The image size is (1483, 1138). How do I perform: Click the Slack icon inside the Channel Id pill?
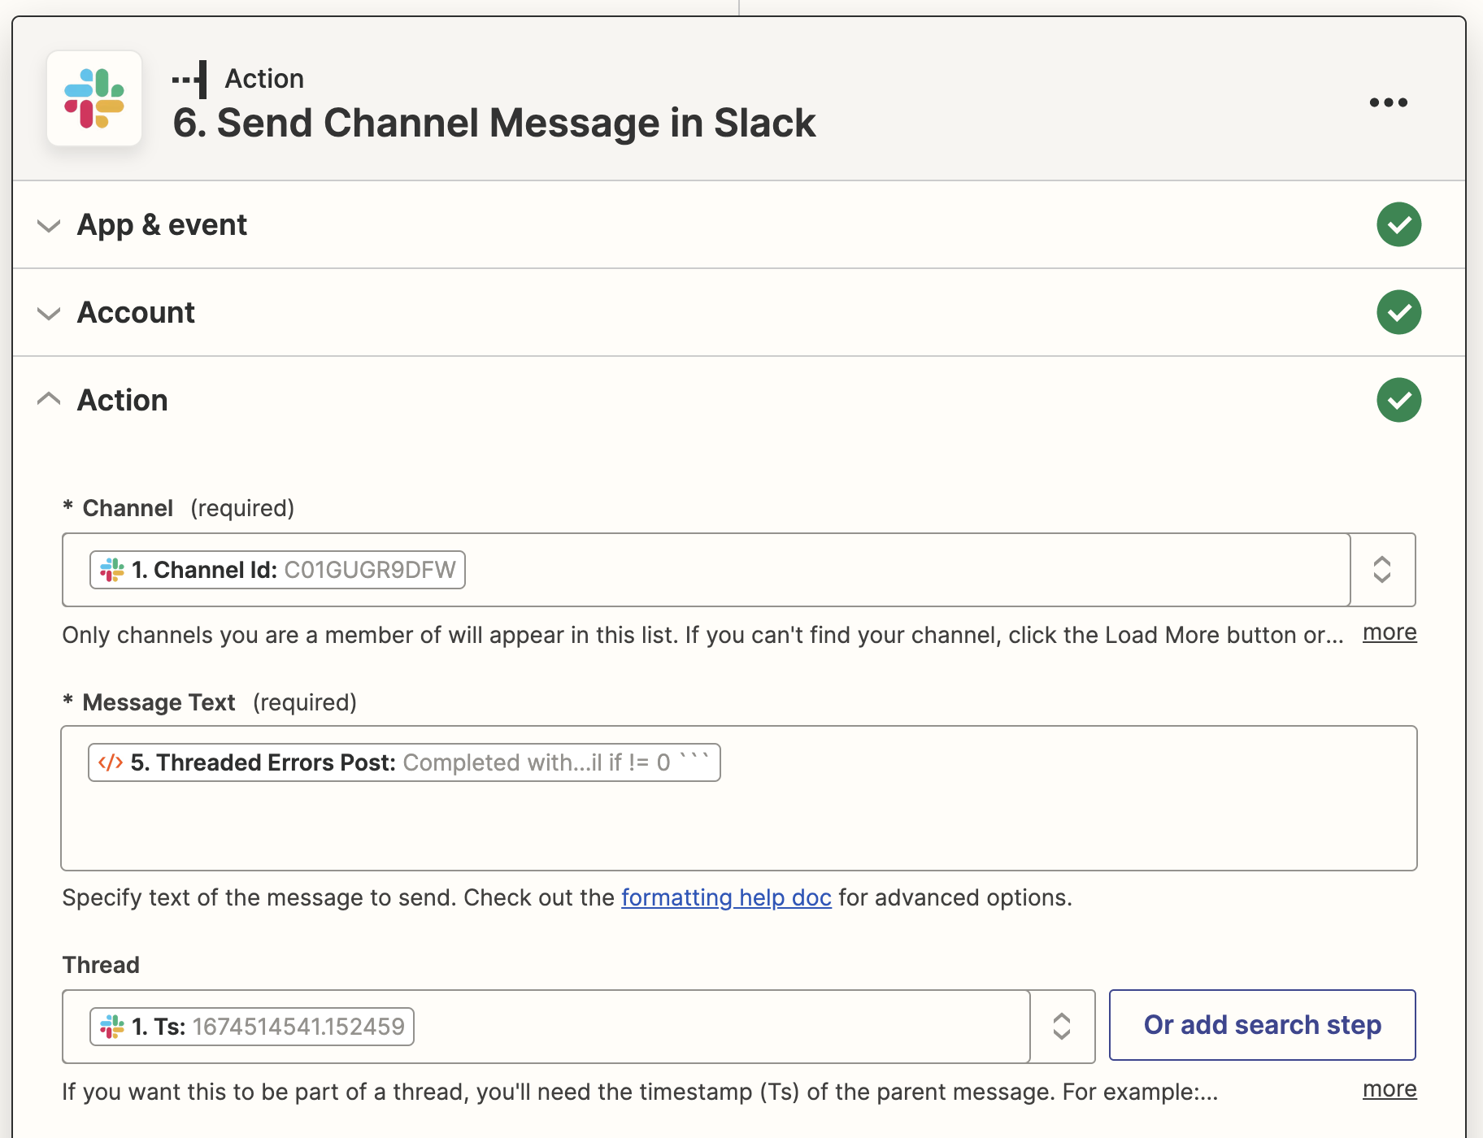111,570
